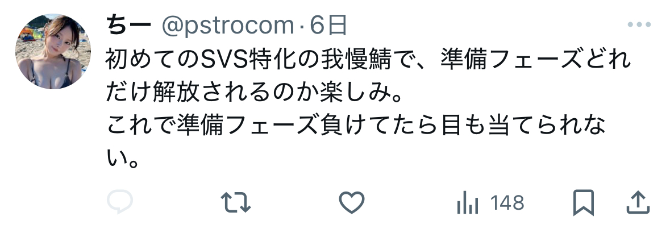Open the share arrow menu
This screenshot has width=670, height=237.
point(638,202)
